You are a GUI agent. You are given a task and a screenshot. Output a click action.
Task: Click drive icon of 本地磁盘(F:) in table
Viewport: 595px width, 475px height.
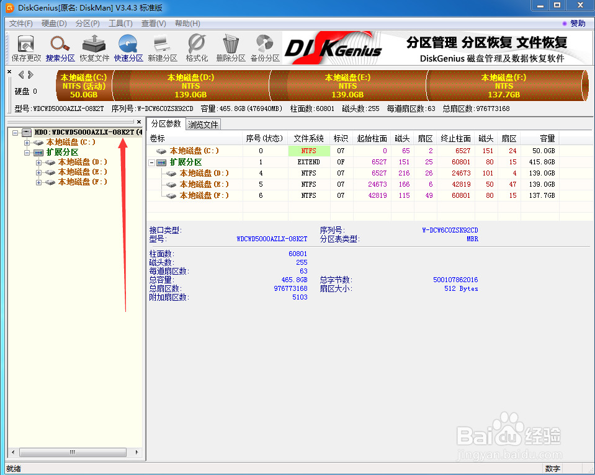coord(171,196)
